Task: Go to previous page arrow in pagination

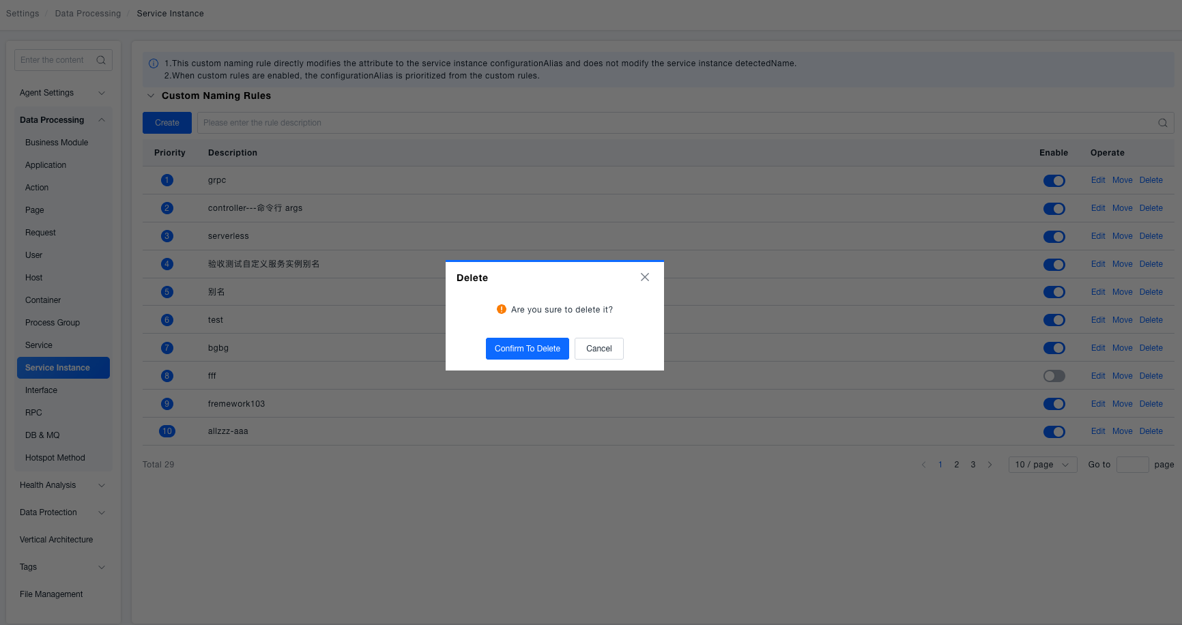Action: click(x=924, y=465)
